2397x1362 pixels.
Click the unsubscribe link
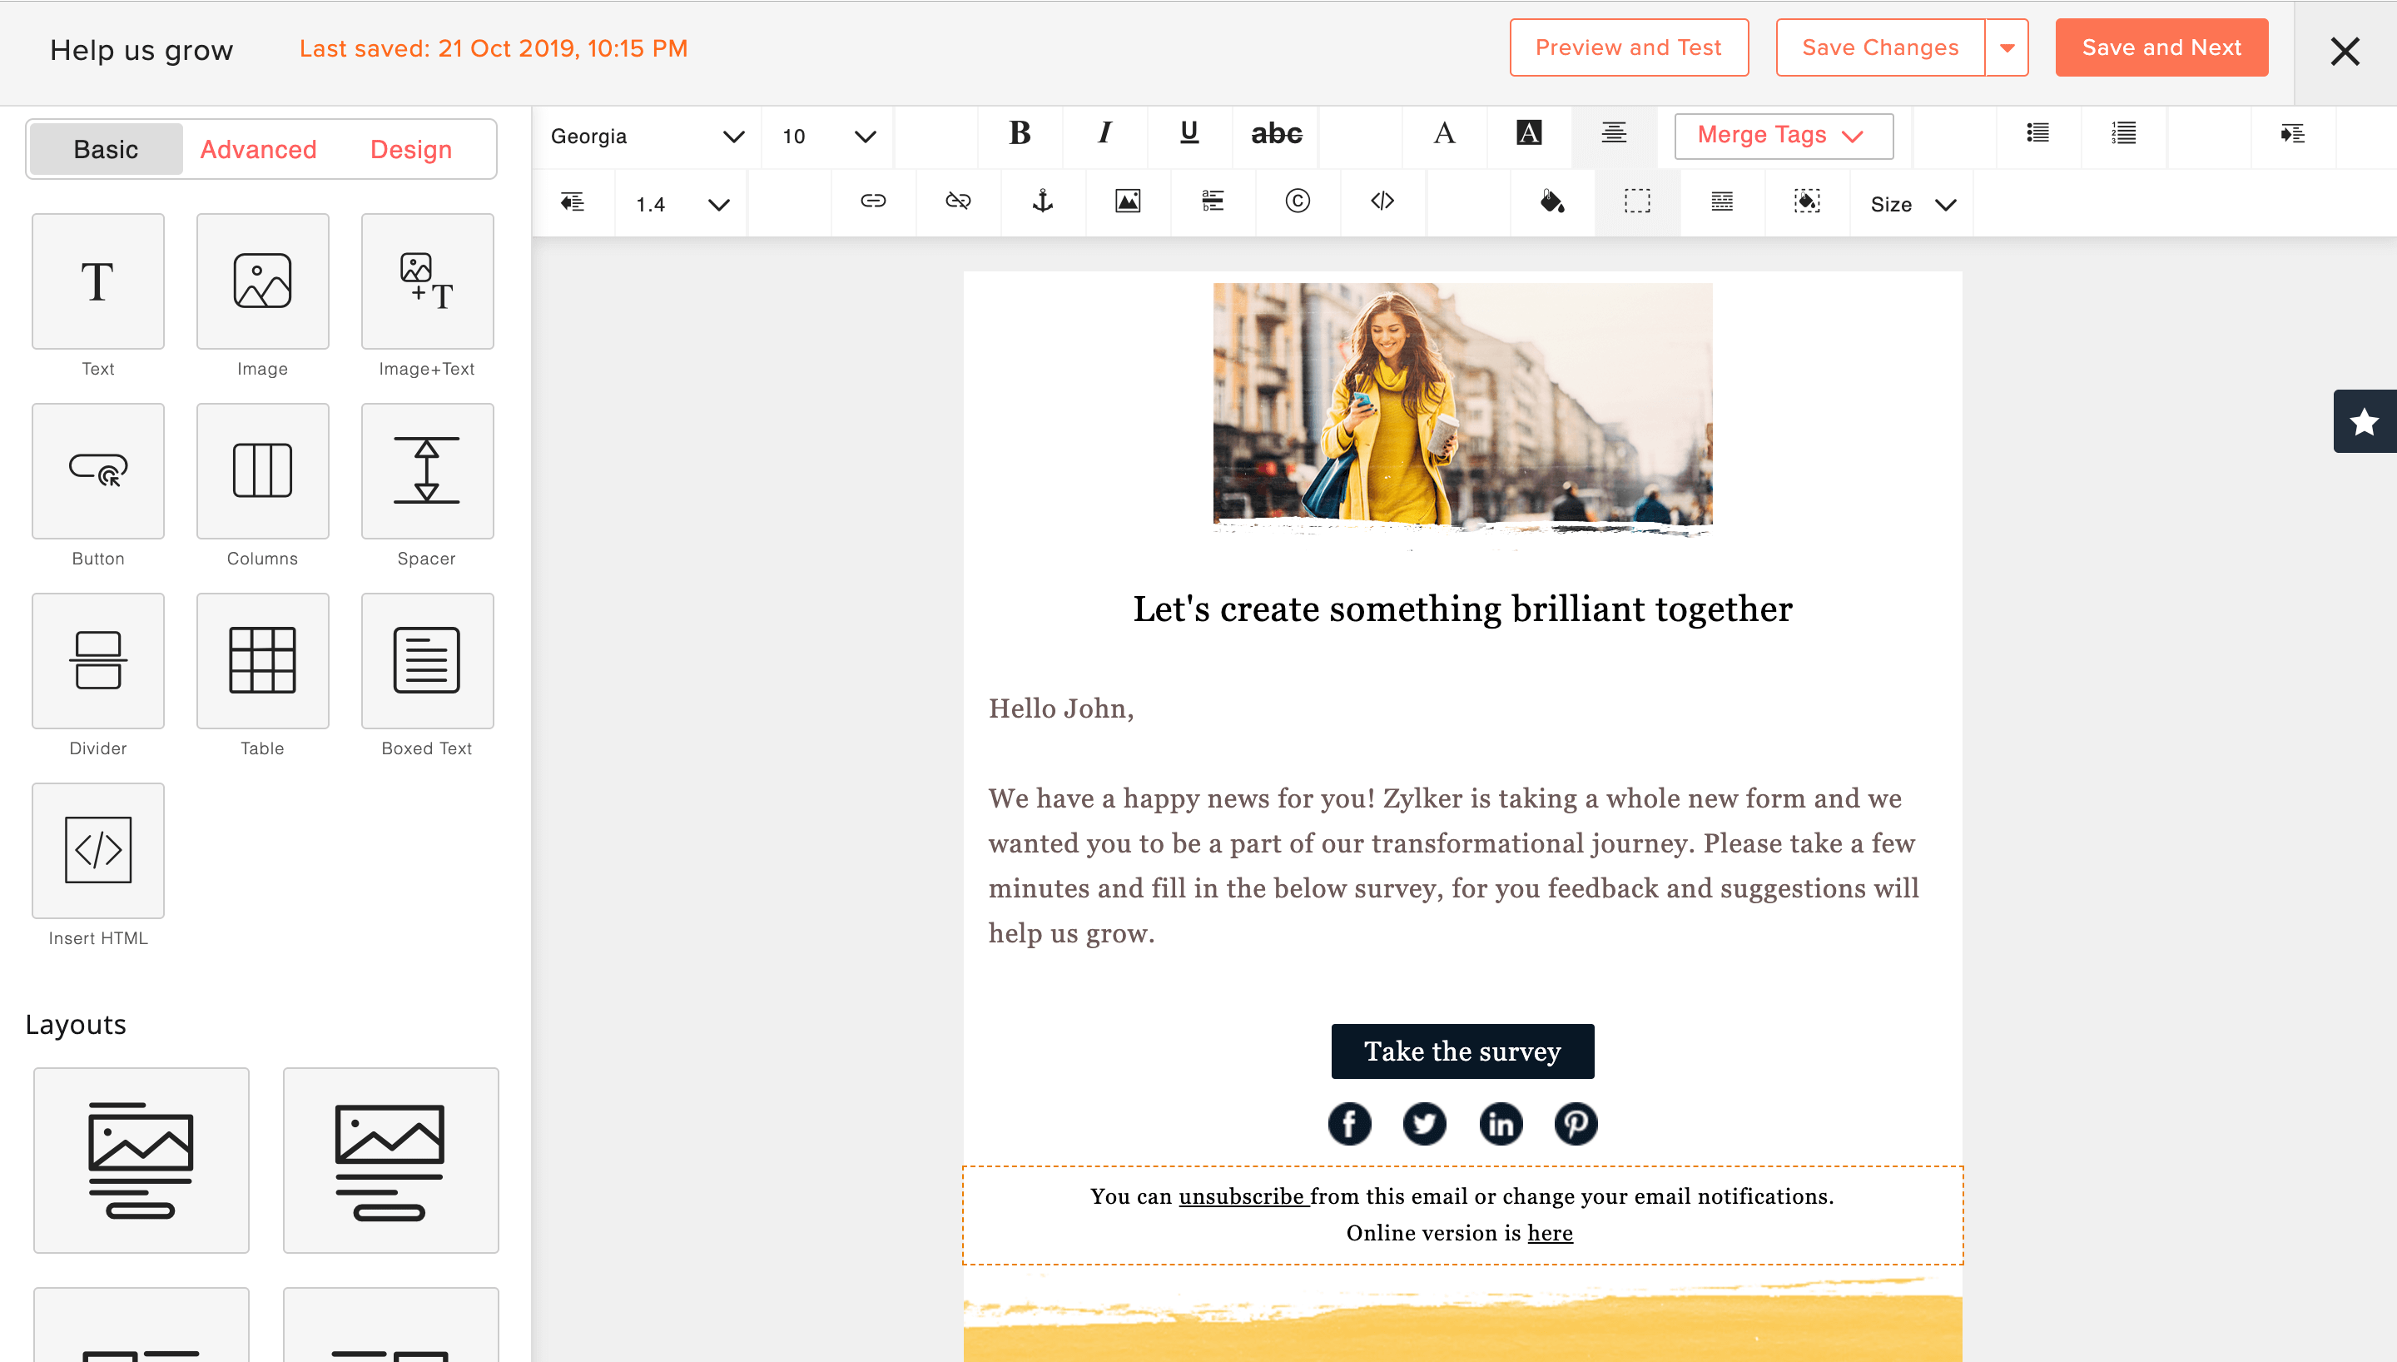1241,1196
